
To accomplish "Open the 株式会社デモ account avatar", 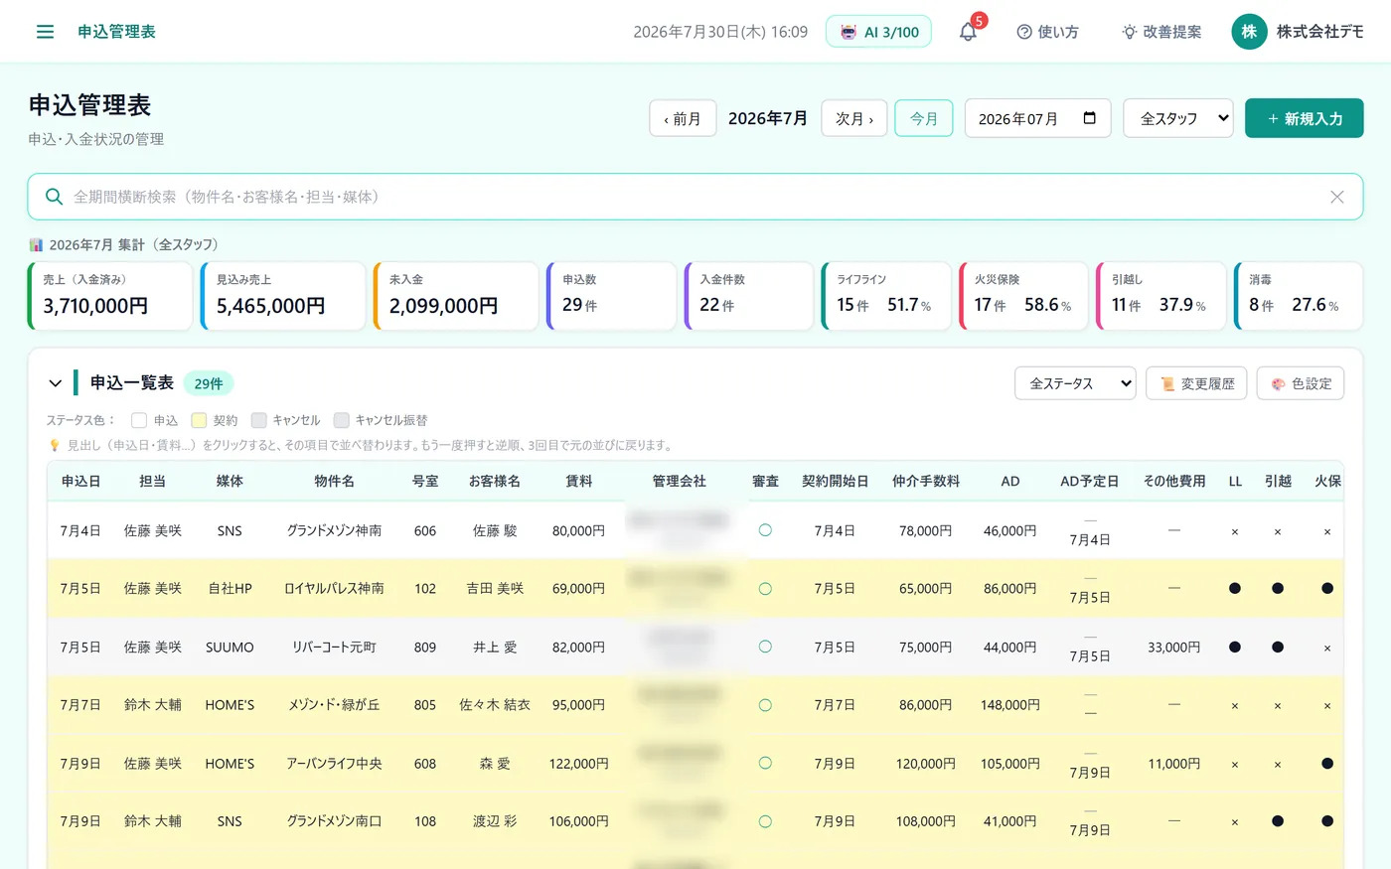I will click(x=1249, y=32).
